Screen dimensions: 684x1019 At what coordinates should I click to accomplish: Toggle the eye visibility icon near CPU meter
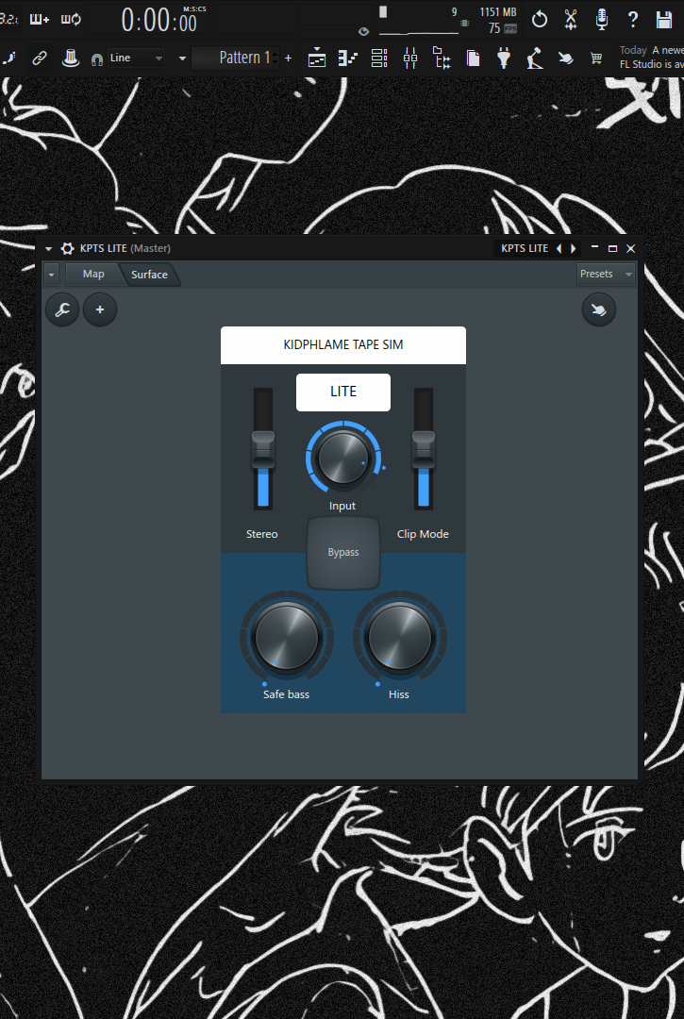click(x=364, y=31)
